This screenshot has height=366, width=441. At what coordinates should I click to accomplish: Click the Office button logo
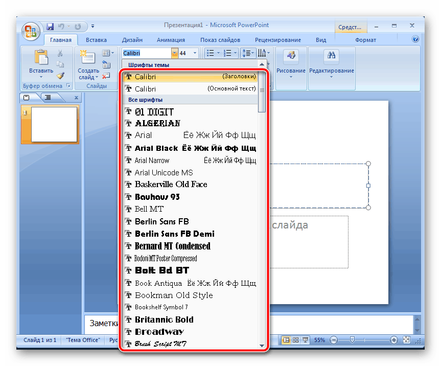30,31
